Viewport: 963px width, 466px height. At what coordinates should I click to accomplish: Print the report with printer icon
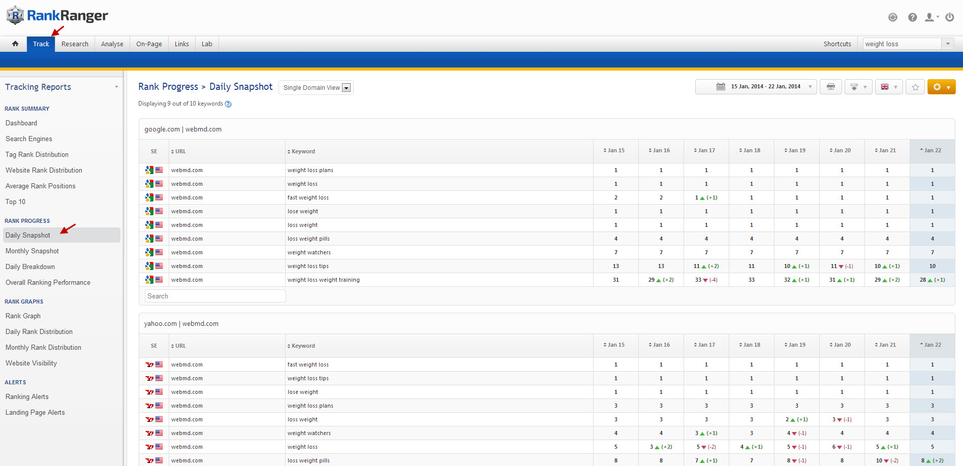coord(831,87)
